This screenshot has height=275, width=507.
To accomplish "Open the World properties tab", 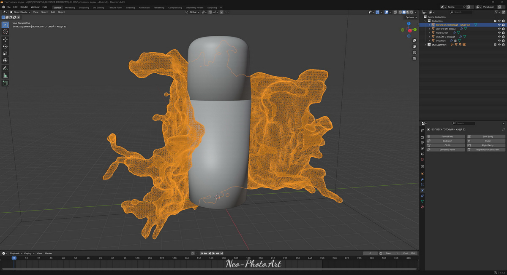I will (422, 160).
